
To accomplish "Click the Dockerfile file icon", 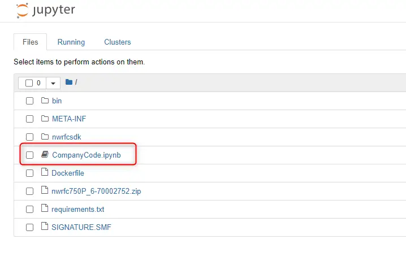I will point(45,172).
